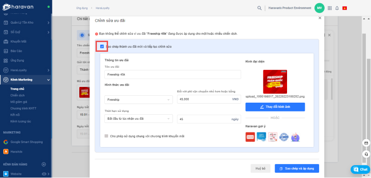371x178 pixels.
Task: Open Bắt đầu từ lúc nhận ưu đãi dropdown
Action: click(x=138, y=119)
